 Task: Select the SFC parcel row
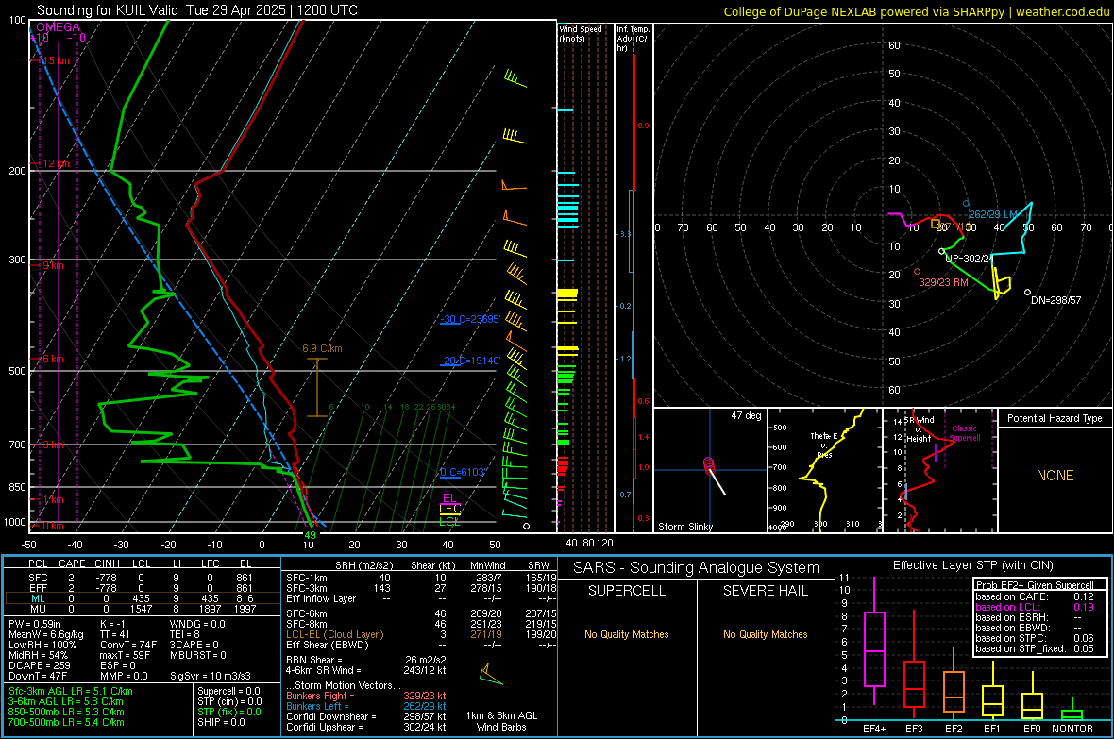[x=142, y=578]
